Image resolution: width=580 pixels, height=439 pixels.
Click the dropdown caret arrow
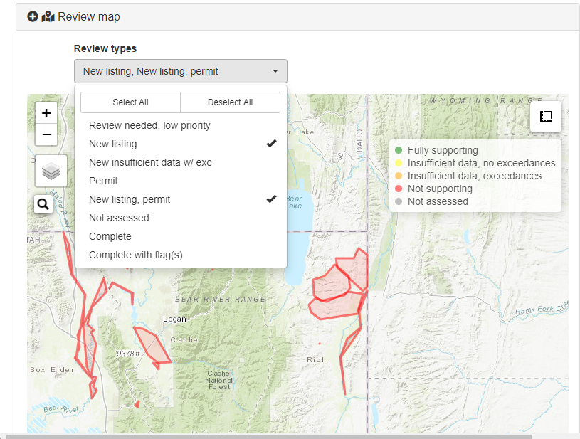[275, 71]
